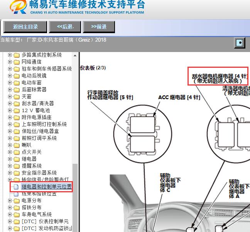Expand the [DTC] 仪表控制单元 node
Screen dimensions: 250x232
pyautogui.click(x=10, y=222)
